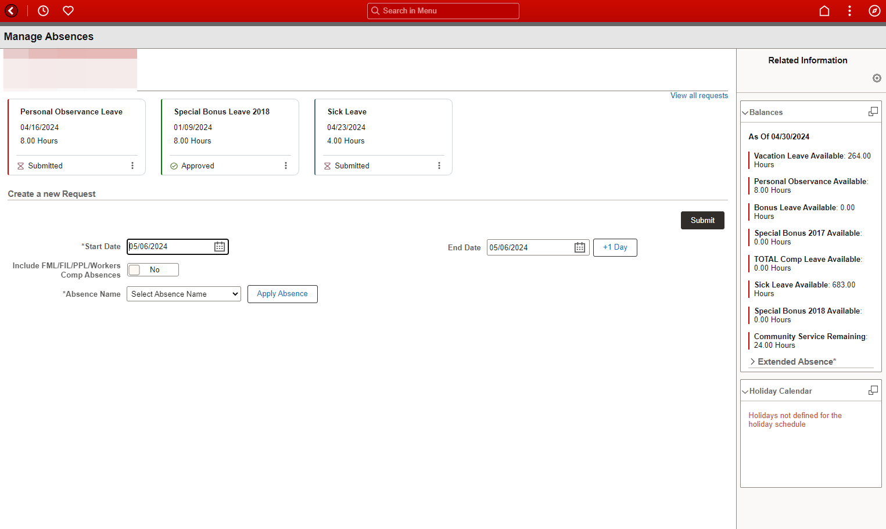
Task: Pop out the Holiday Calendar panel
Action: click(873, 390)
